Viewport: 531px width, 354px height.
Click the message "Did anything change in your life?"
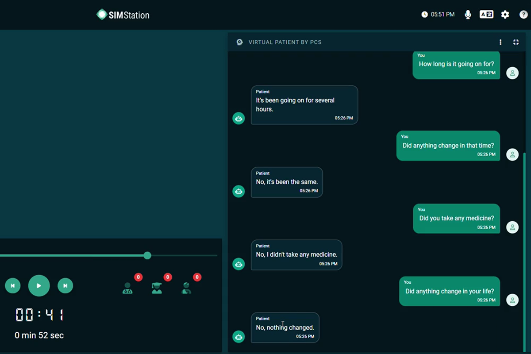pos(450,291)
